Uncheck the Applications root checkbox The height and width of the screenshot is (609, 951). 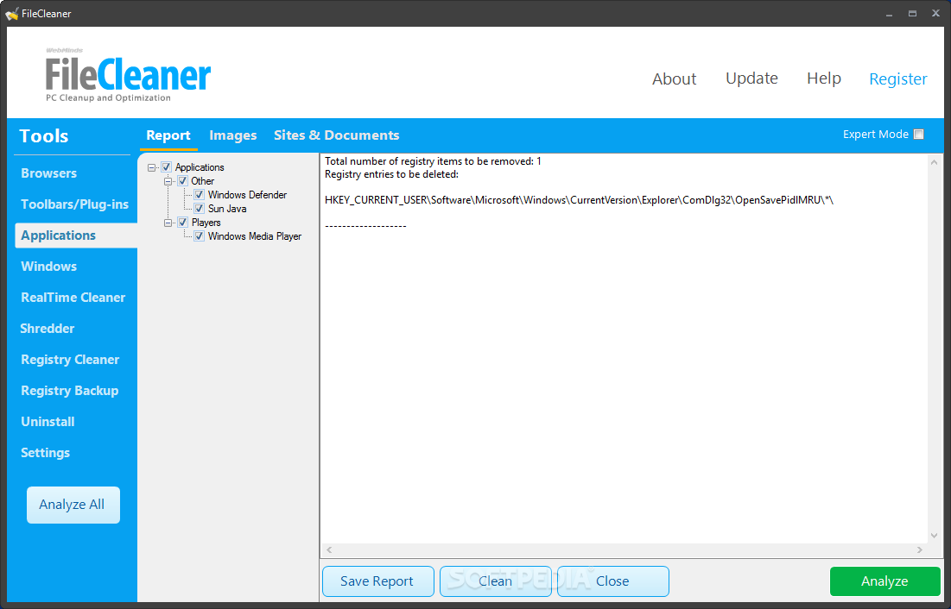[x=167, y=167]
